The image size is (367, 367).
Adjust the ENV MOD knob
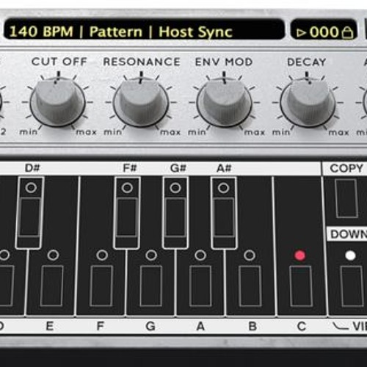(224, 102)
